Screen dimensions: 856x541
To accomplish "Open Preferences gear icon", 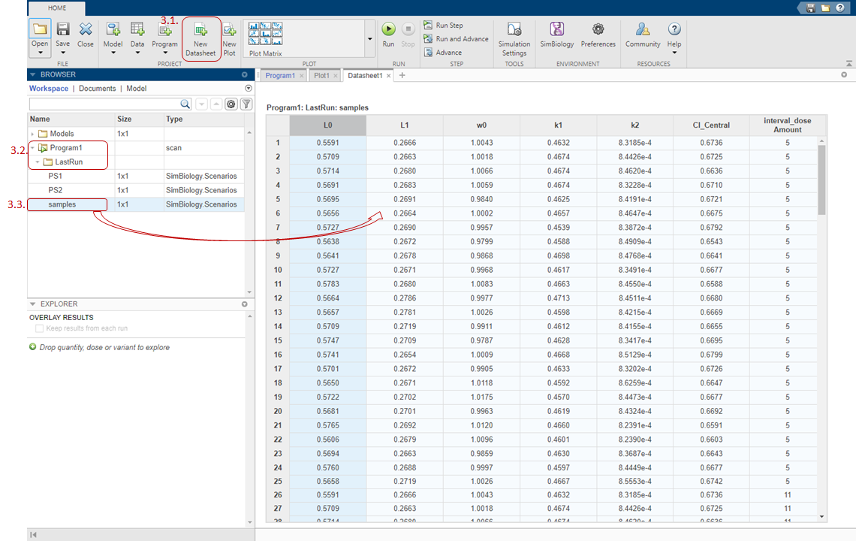I will click(598, 30).
